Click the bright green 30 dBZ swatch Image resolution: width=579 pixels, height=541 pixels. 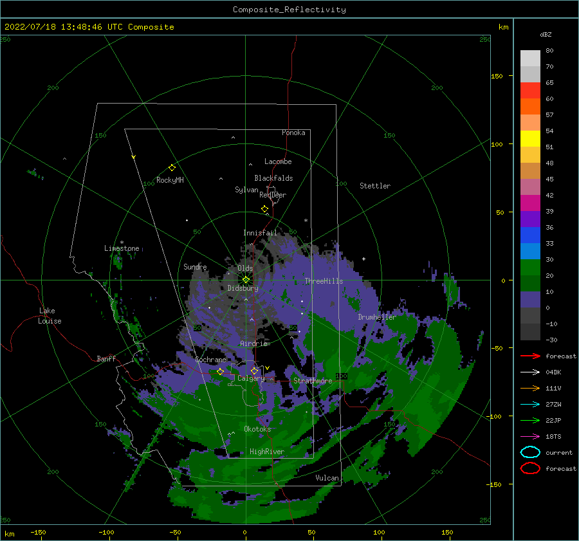click(x=530, y=267)
